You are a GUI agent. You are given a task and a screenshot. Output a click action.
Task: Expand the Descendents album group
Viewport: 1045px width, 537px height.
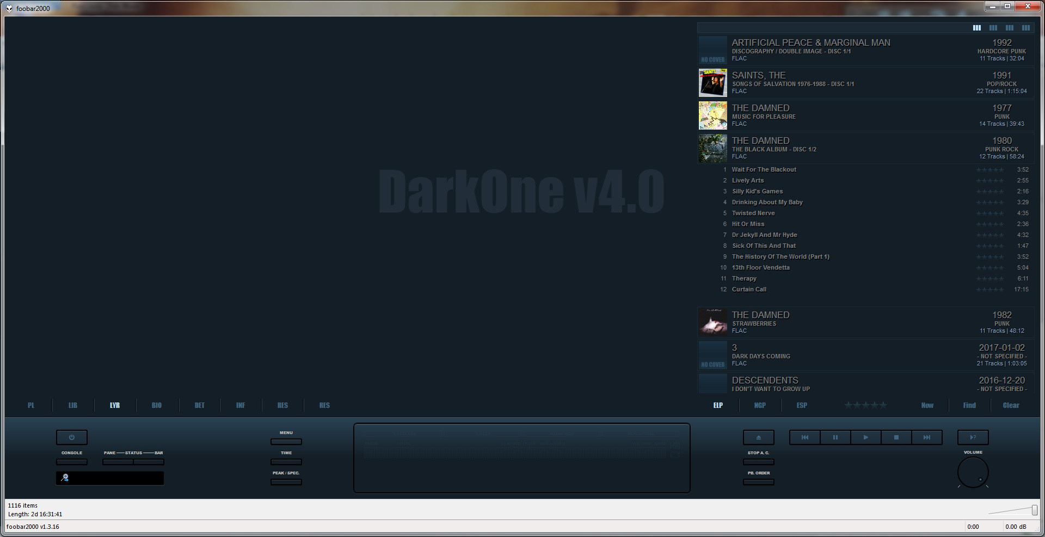point(865,383)
